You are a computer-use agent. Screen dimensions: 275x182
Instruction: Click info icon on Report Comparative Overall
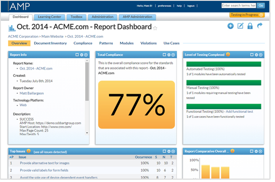click(232, 151)
